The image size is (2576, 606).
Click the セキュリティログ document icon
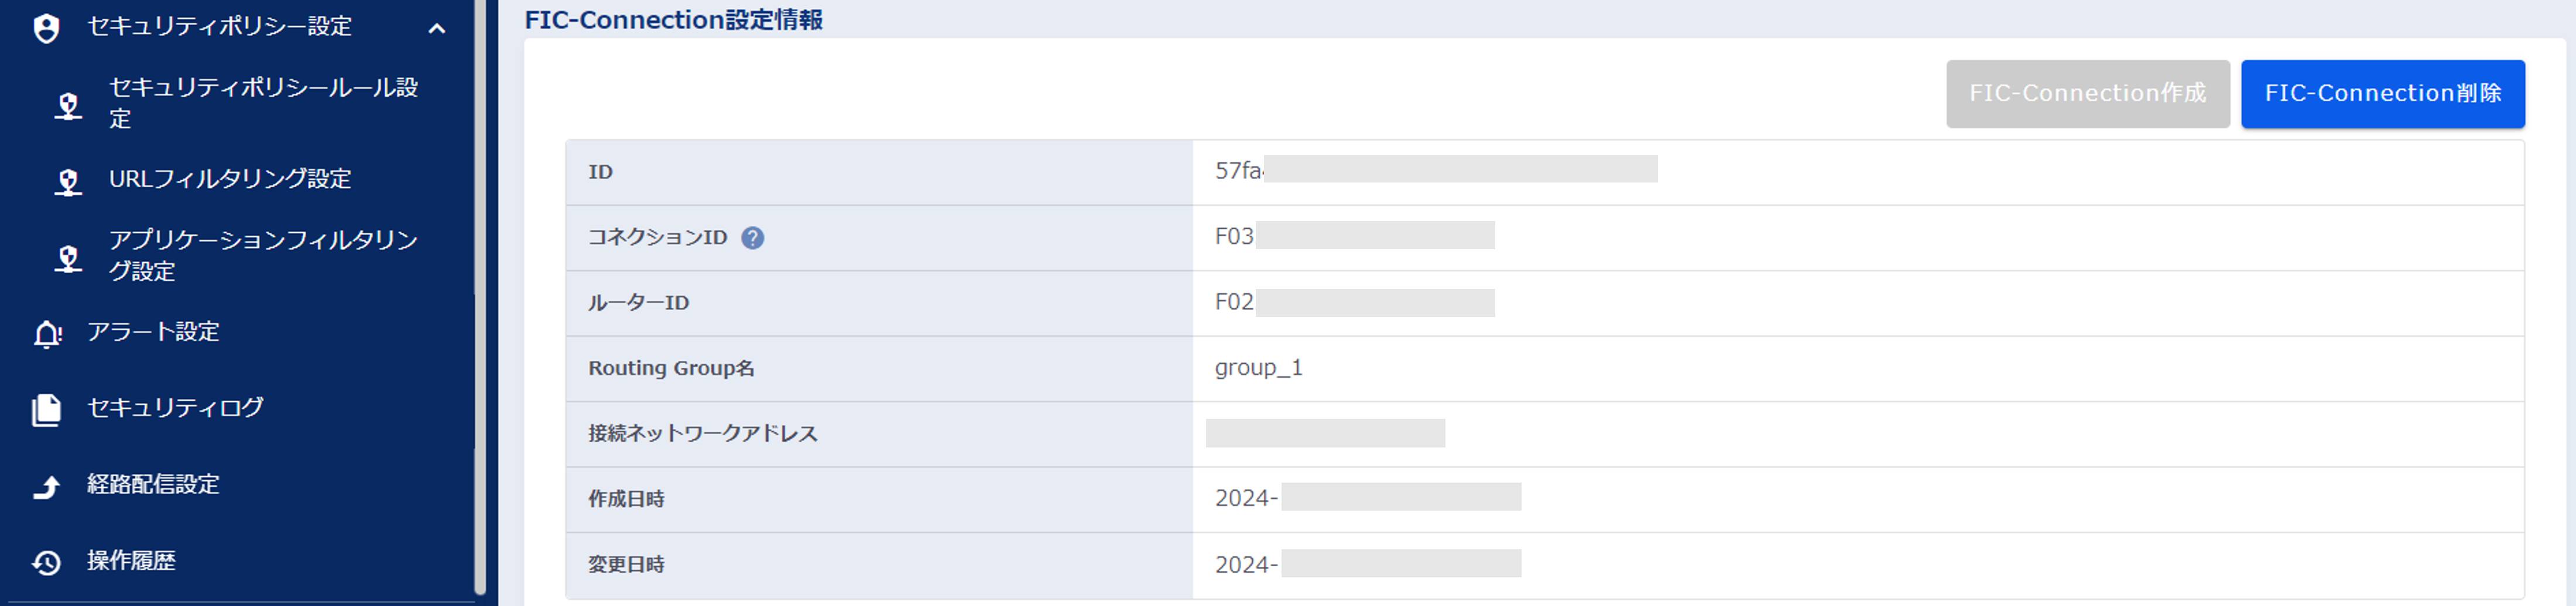[x=46, y=409]
